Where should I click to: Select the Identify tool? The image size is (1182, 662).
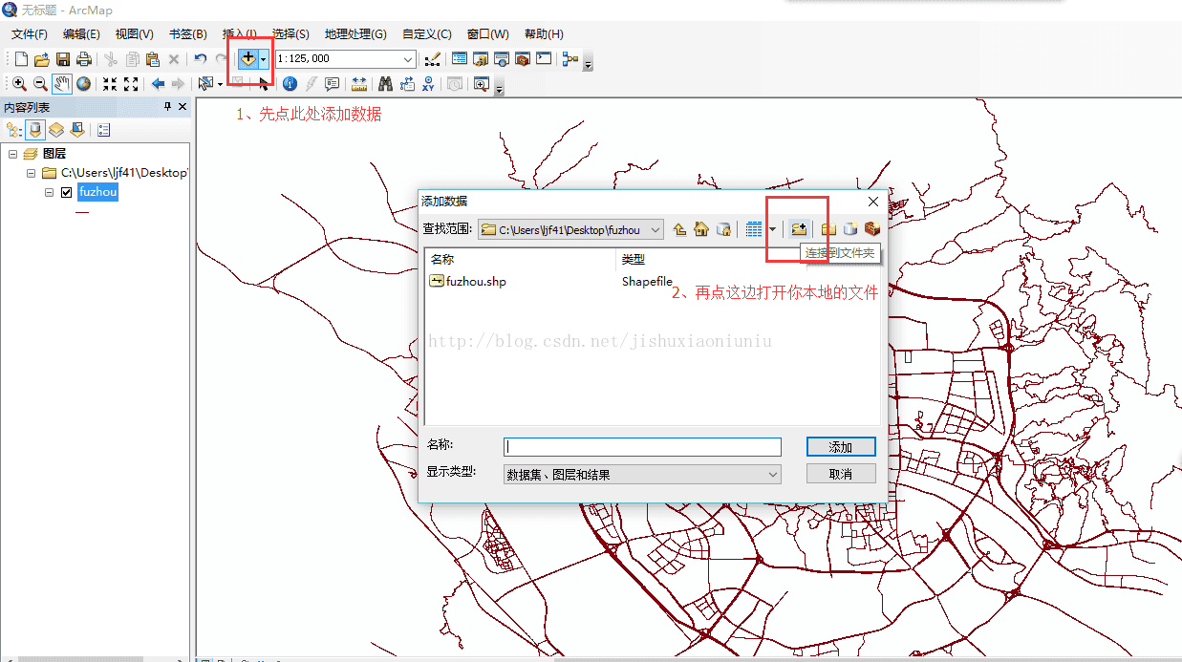click(x=290, y=84)
